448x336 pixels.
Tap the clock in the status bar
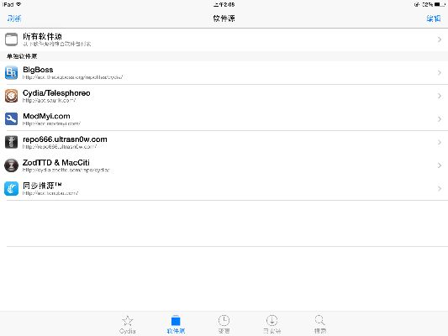click(224, 4)
